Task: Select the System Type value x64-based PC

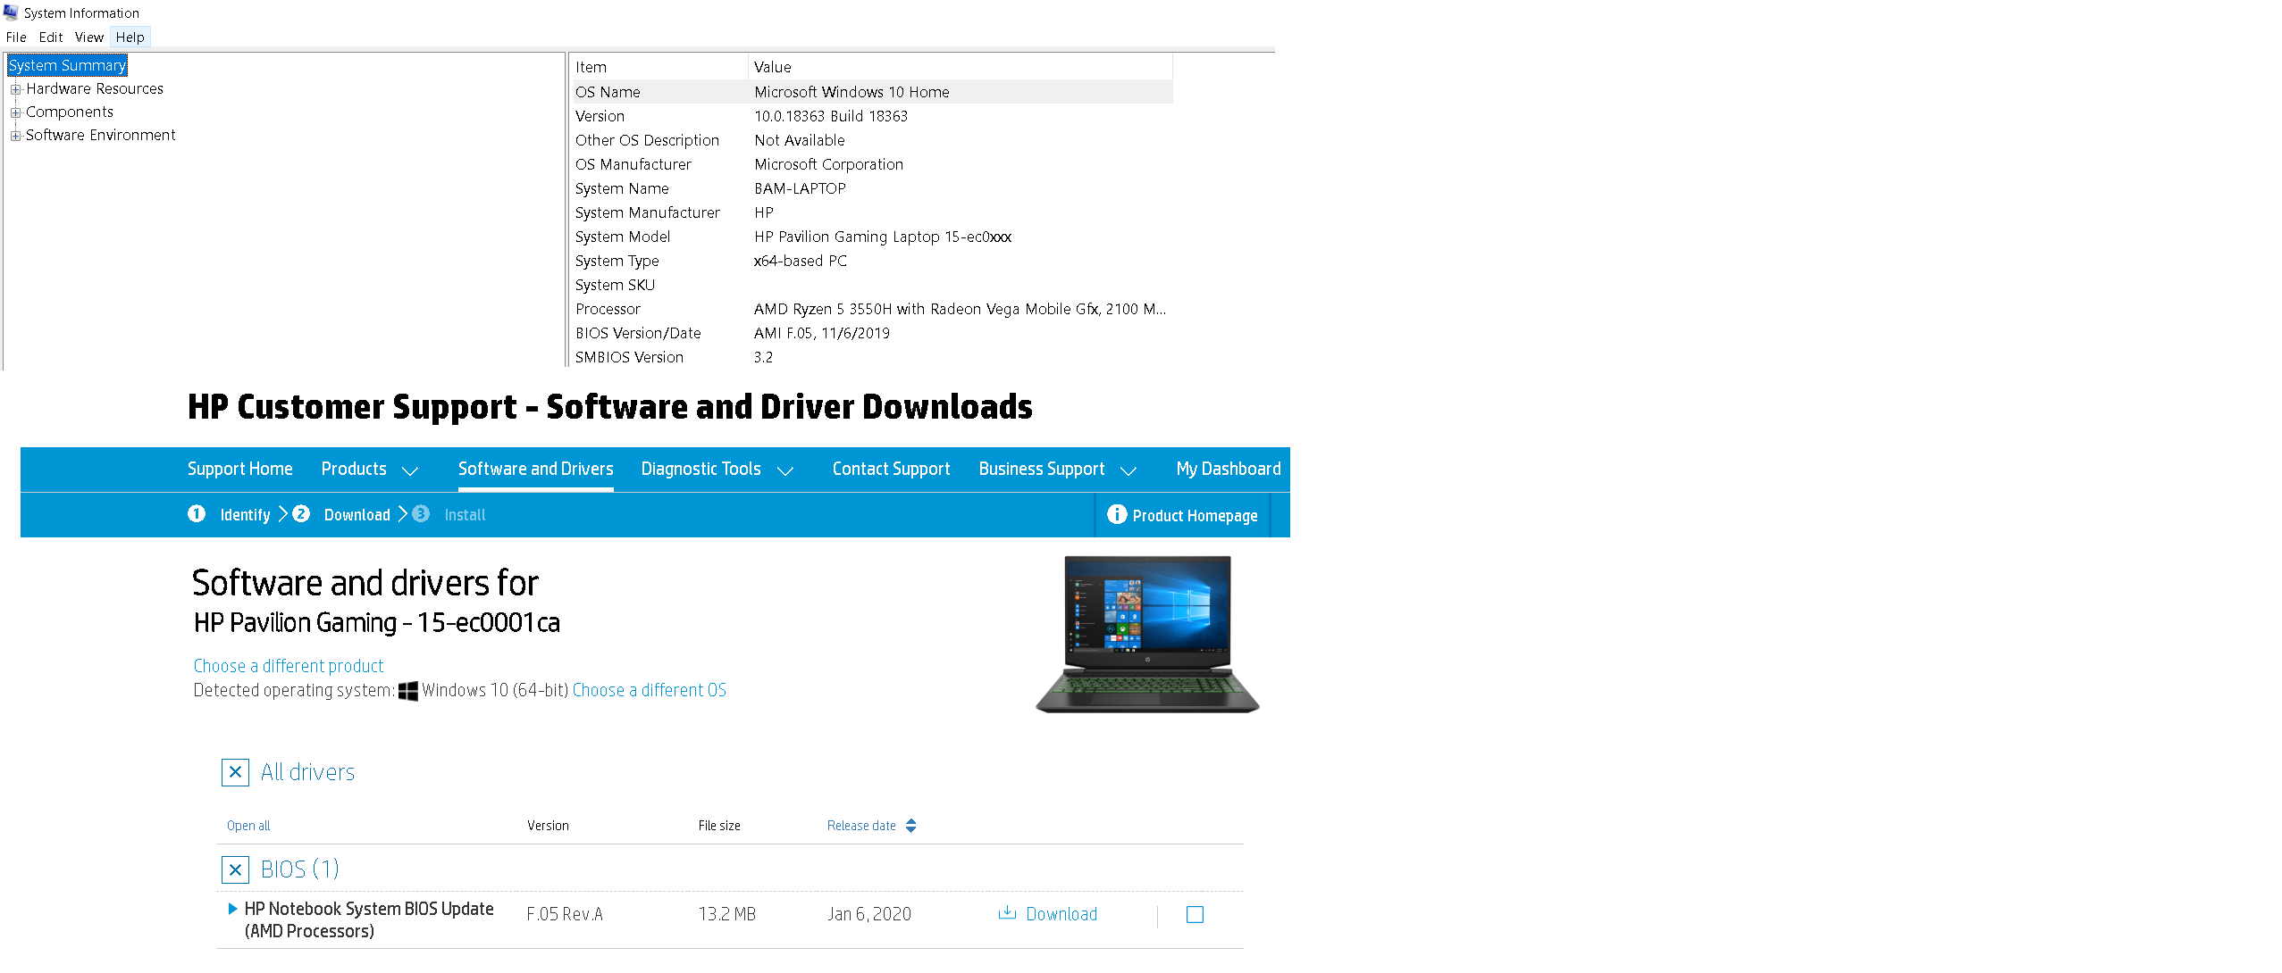Action: [x=800, y=261]
